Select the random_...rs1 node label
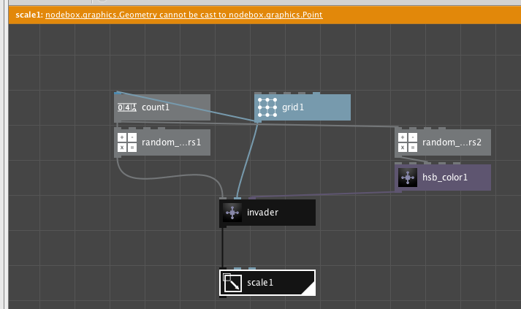The width and height of the screenshot is (521, 309). tap(172, 142)
